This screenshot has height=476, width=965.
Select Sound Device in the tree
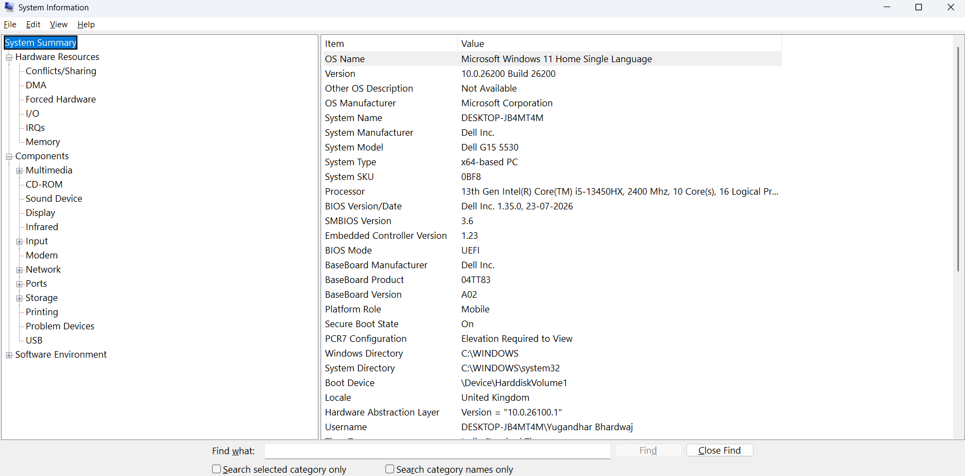[54, 198]
